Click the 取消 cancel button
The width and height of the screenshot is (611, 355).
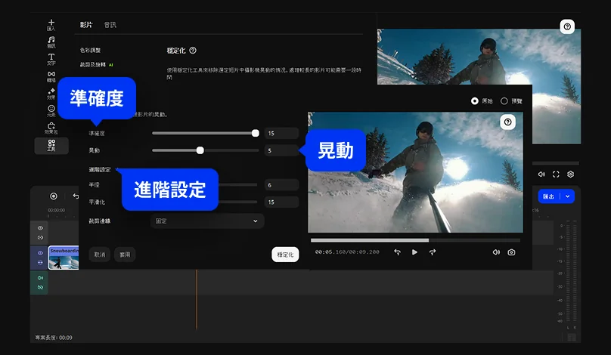tap(100, 255)
